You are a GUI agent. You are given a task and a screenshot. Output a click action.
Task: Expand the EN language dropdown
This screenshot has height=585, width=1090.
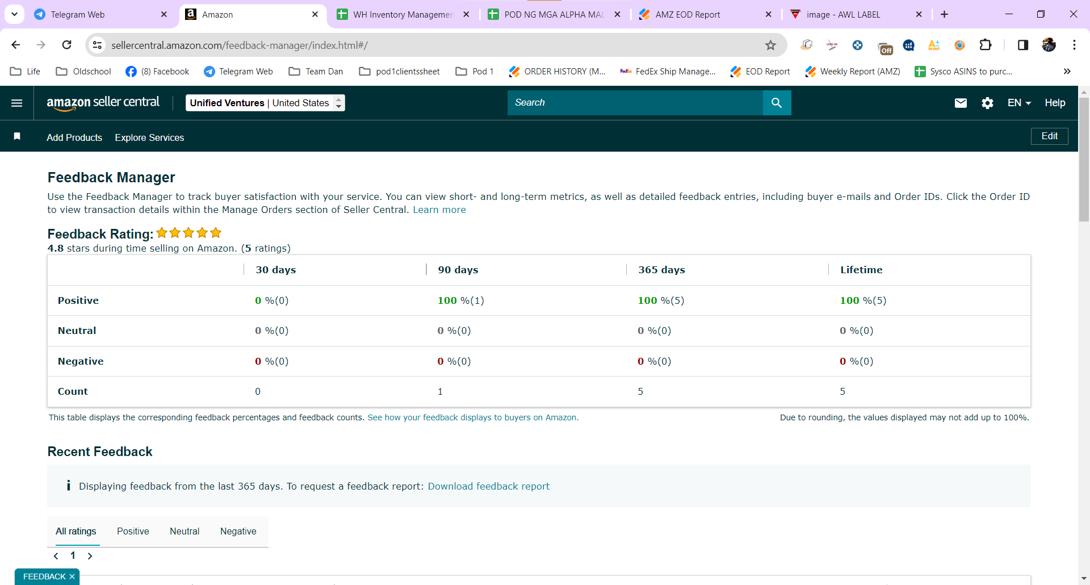coord(1019,103)
